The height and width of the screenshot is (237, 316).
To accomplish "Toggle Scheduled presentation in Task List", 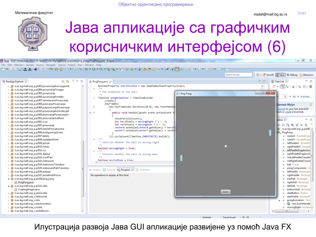I will [287, 86].
